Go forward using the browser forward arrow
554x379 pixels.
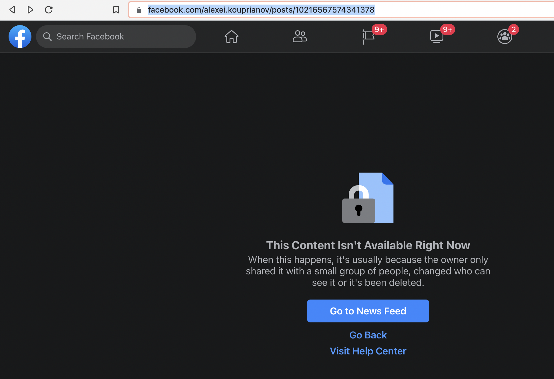(x=30, y=10)
